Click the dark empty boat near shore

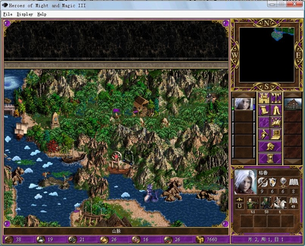click(x=74, y=157)
